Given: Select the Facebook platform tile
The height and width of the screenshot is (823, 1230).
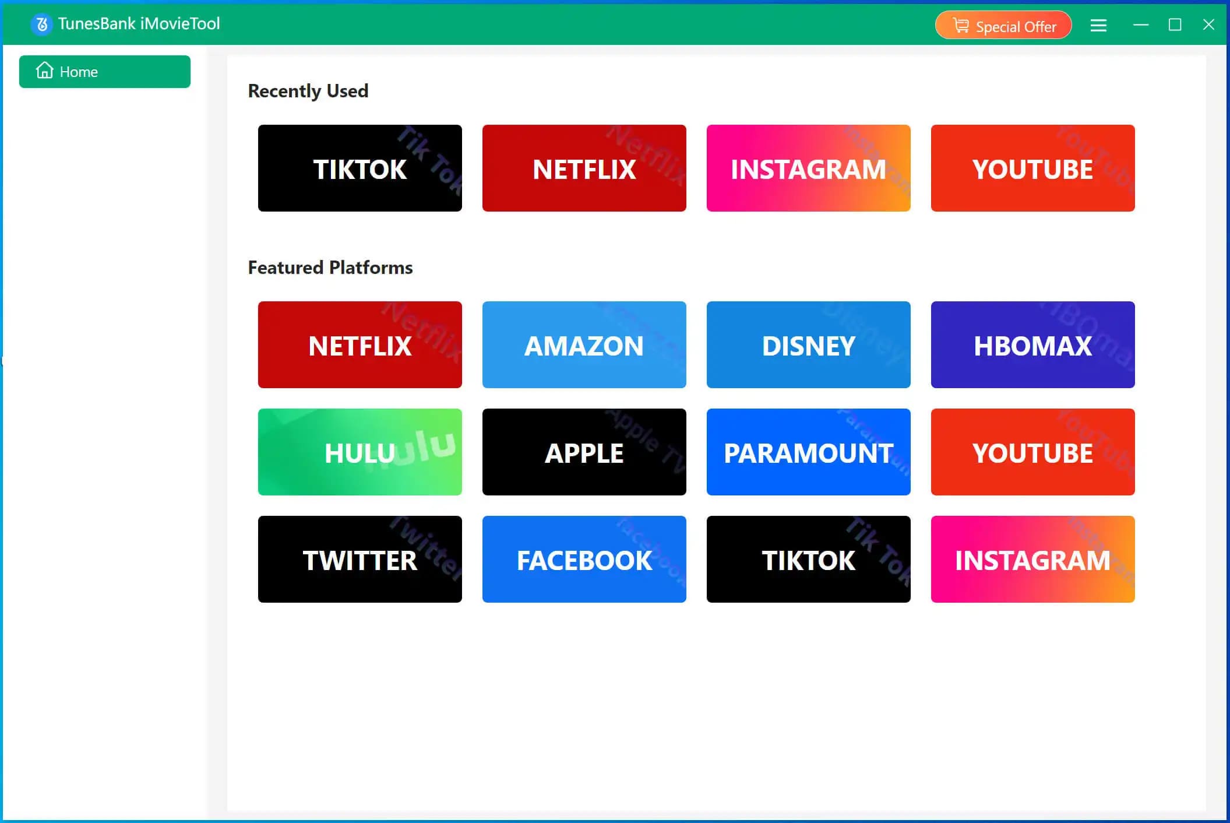Looking at the screenshot, I should pyautogui.click(x=584, y=560).
